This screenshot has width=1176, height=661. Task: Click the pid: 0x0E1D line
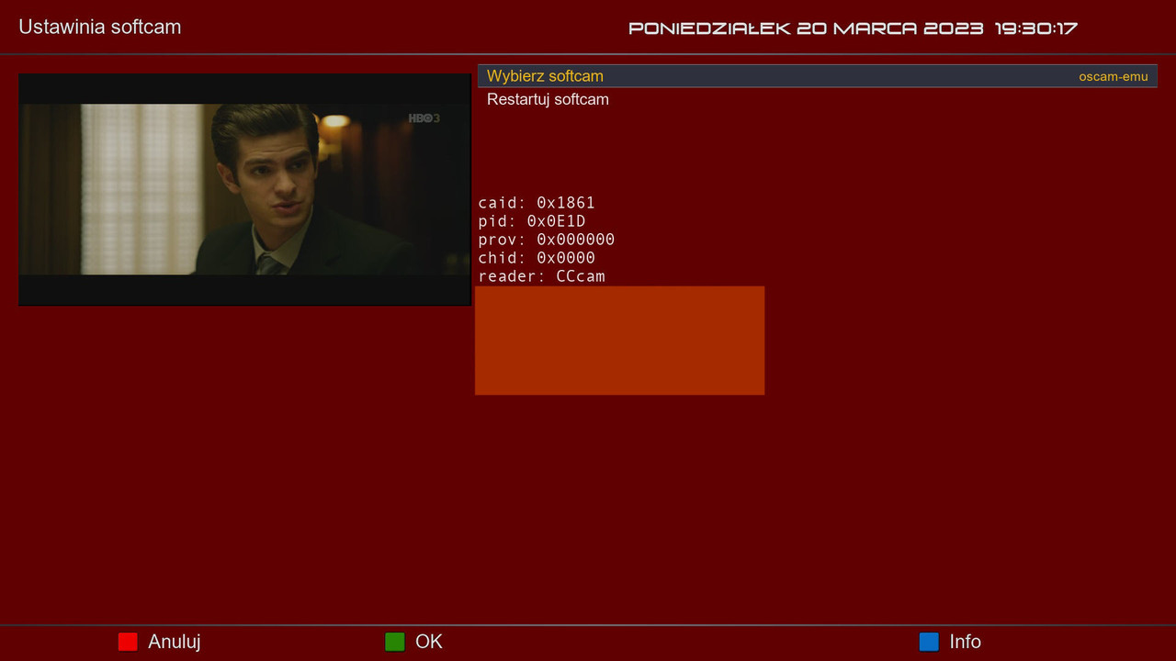(532, 221)
